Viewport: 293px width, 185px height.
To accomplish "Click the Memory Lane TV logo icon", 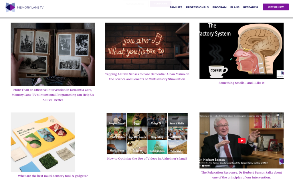I will click(x=10, y=7).
